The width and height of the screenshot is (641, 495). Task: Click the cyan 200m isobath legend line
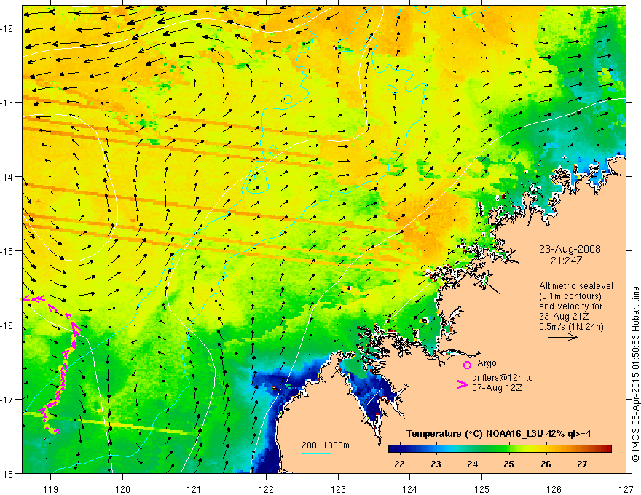point(316,453)
